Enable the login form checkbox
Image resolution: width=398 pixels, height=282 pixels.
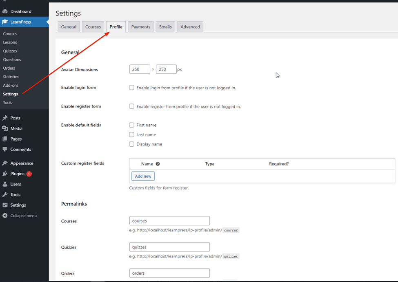click(132, 88)
